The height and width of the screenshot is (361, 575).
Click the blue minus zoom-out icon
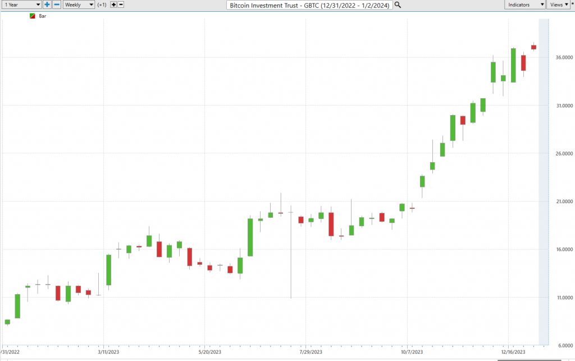tap(57, 4)
